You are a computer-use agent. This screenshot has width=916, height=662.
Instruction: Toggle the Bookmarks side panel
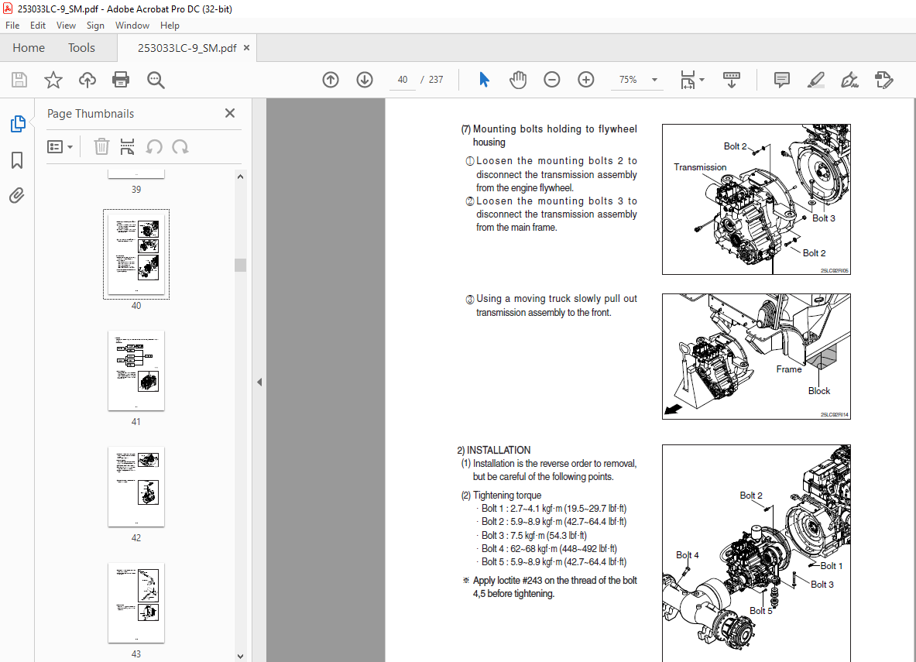click(17, 160)
